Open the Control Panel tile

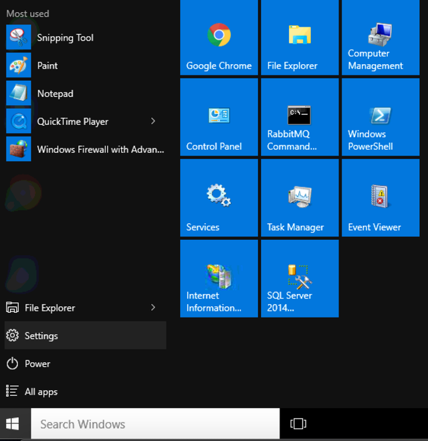[219, 117]
